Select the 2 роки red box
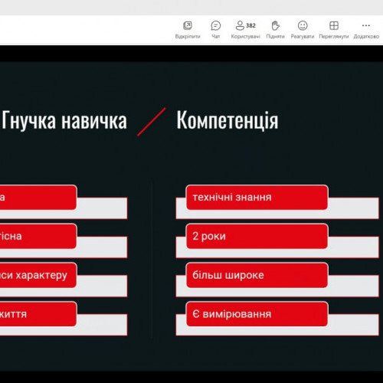This screenshot has height=383, width=383. click(x=257, y=236)
